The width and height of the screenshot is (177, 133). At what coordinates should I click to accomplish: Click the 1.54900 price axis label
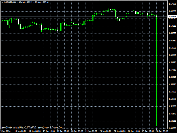tap(172, 92)
